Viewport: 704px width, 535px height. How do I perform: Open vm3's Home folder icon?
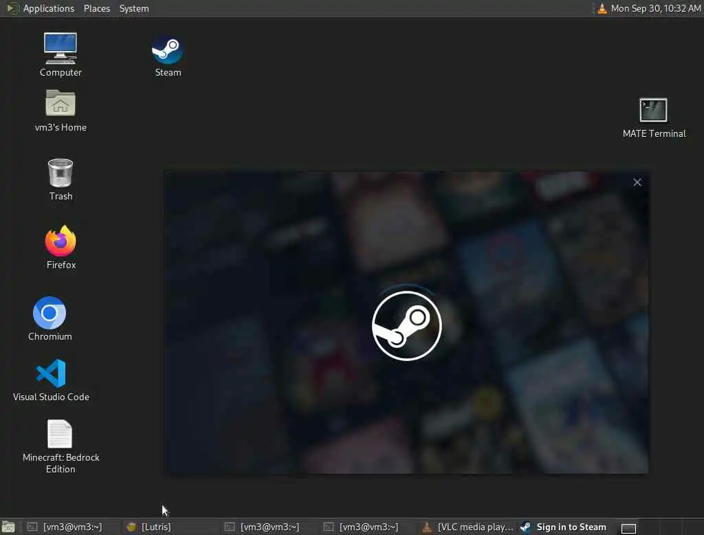60,110
